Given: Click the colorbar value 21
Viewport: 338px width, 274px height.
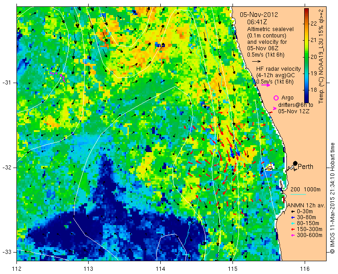Looking at the screenshot, I should (314, 40).
